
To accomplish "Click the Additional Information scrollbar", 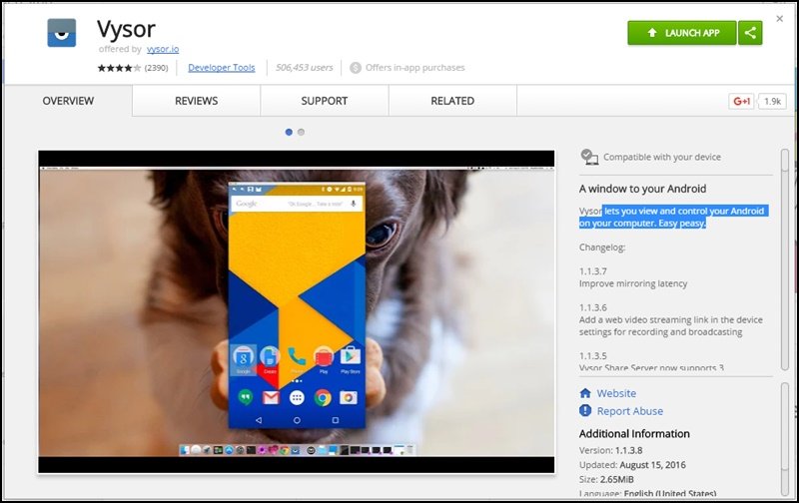I will (x=785, y=439).
